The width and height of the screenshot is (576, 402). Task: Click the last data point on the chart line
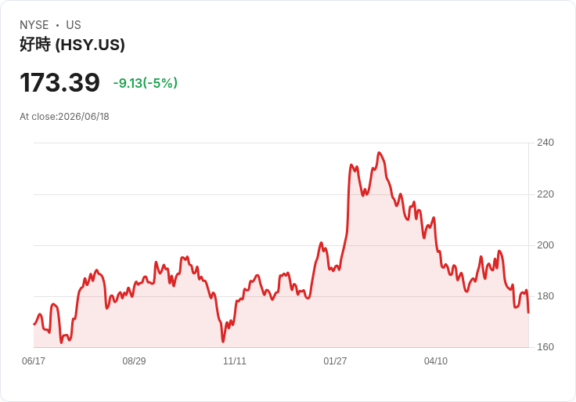528,313
